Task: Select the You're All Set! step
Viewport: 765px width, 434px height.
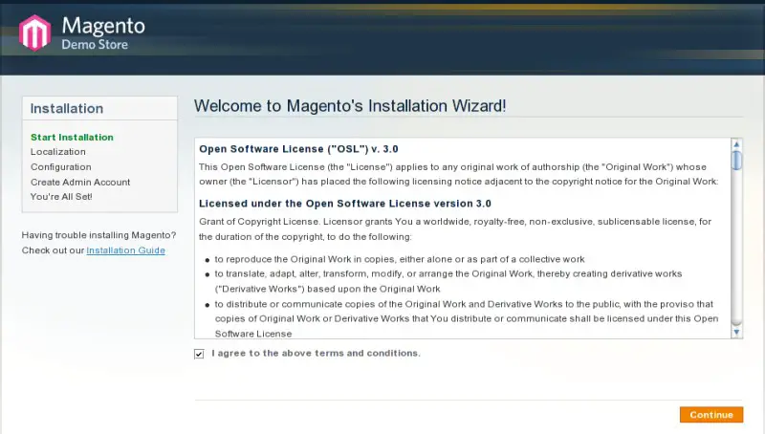Action: pyautogui.click(x=61, y=197)
